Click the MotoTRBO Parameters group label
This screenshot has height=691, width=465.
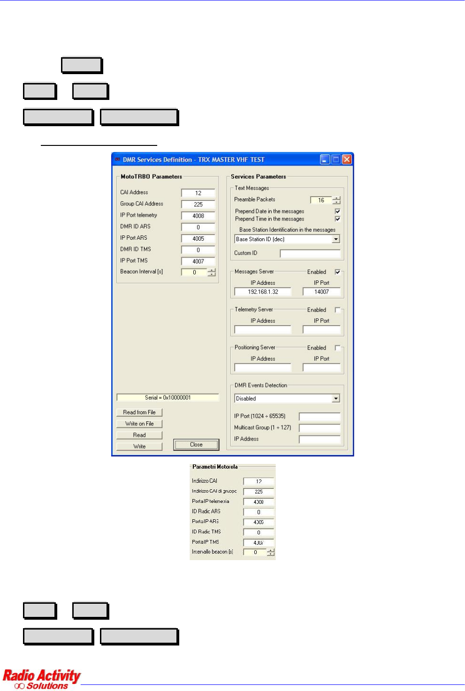click(x=151, y=177)
